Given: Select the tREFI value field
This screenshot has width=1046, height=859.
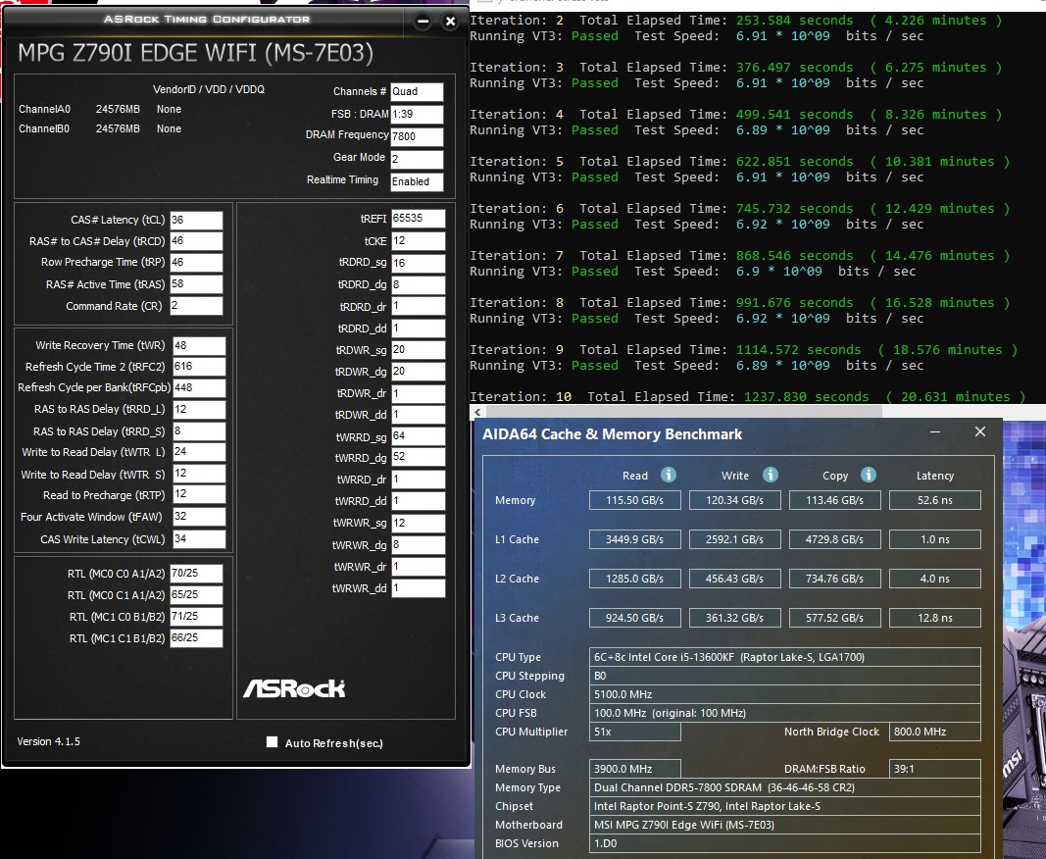Looking at the screenshot, I should tap(418, 219).
